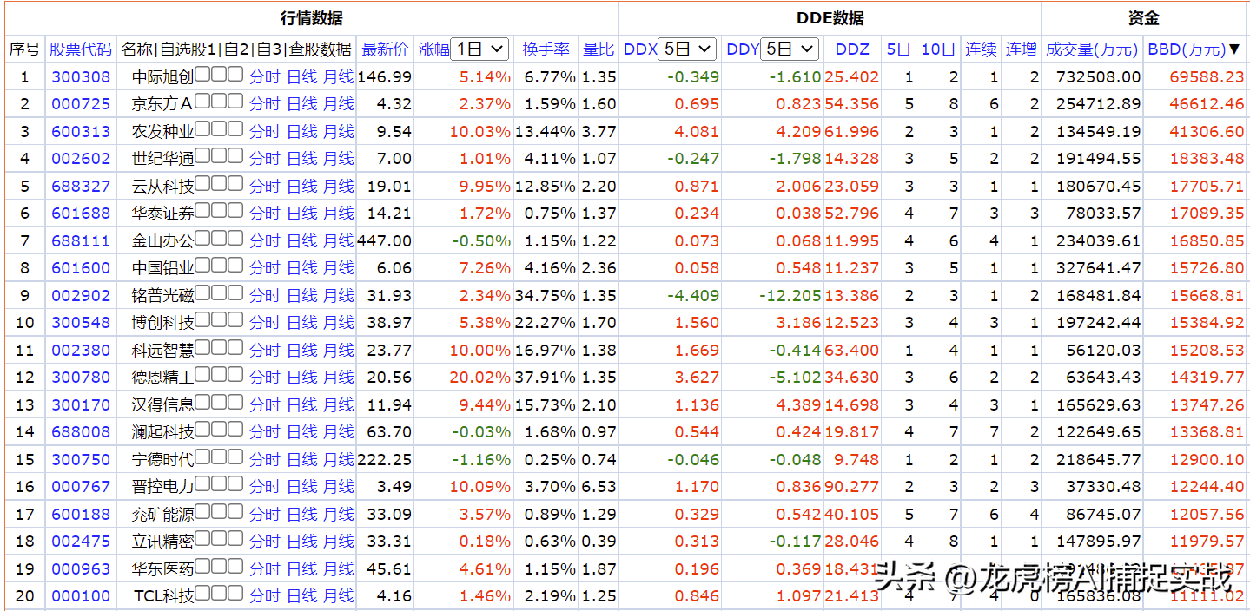Image resolution: width=1250 pixels, height=611 pixels.
Task: Show 月线 chart for 德恩精工
Action: tap(338, 378)
